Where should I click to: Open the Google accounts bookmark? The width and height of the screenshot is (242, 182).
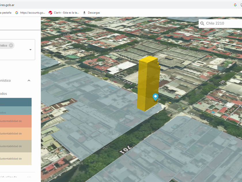pyautogui.click(x=30, y=13)
